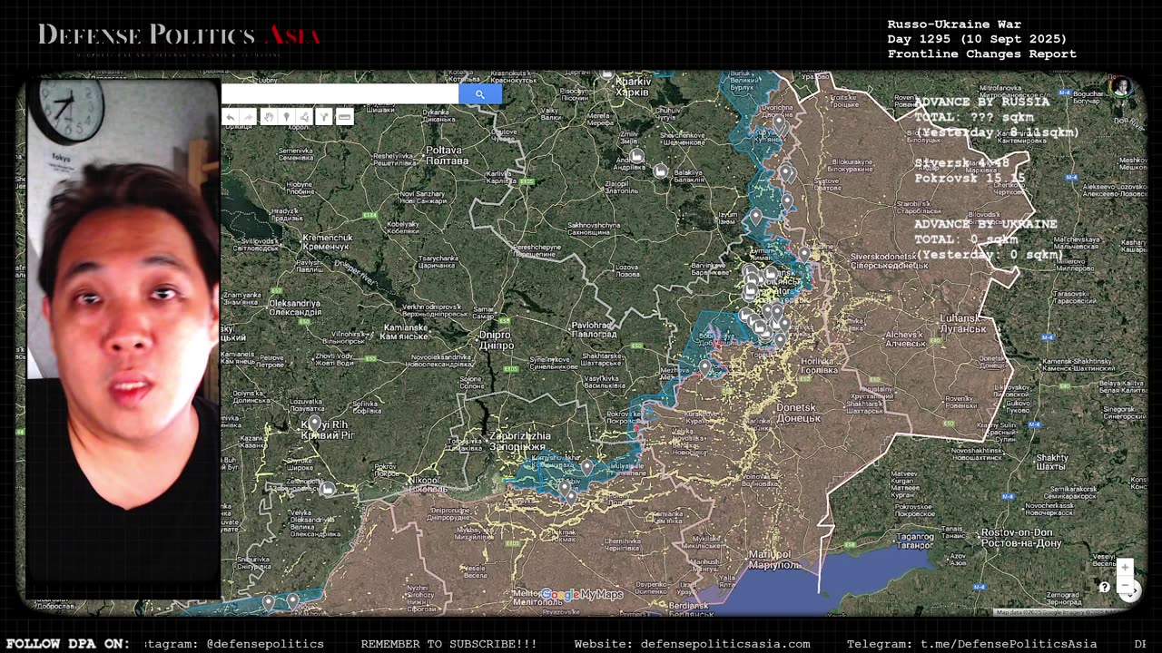This screenshot has width=1162, height=653.
Task: Click the Kremenchuk city label
Action: pyautogui.click(x=328, y=241)
